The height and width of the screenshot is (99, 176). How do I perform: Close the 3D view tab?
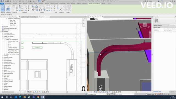click(103, 17)
